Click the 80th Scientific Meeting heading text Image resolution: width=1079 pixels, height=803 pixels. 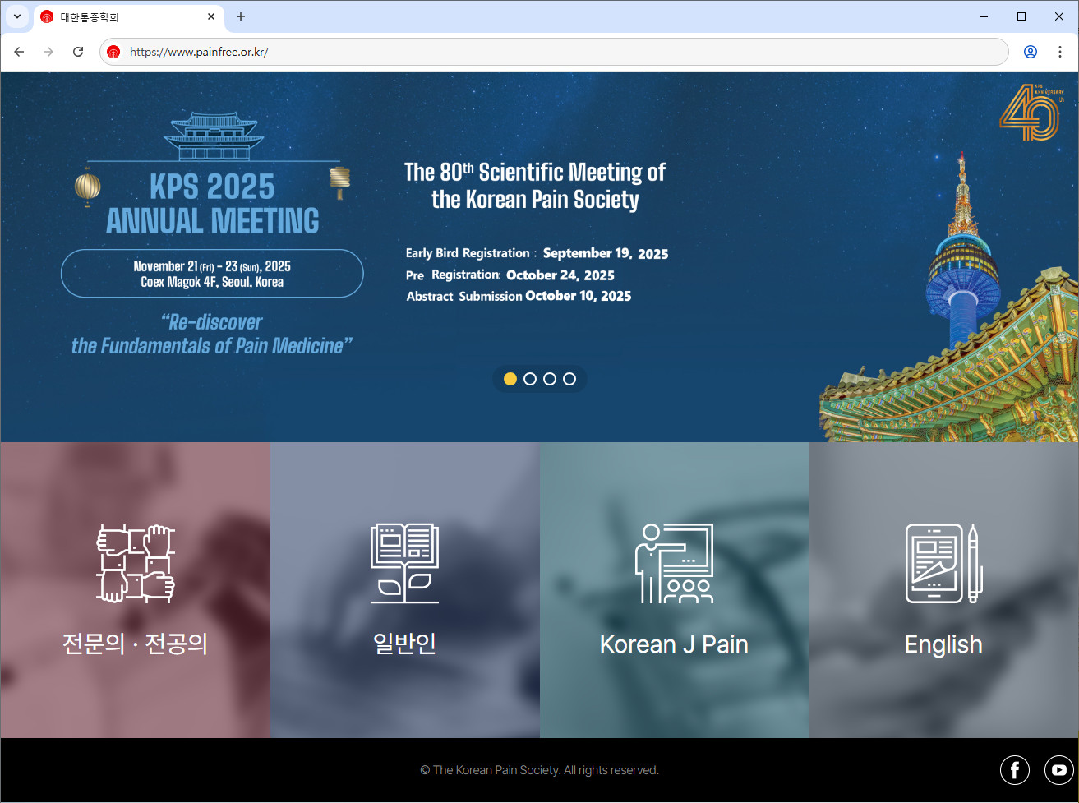pos(535,186)
